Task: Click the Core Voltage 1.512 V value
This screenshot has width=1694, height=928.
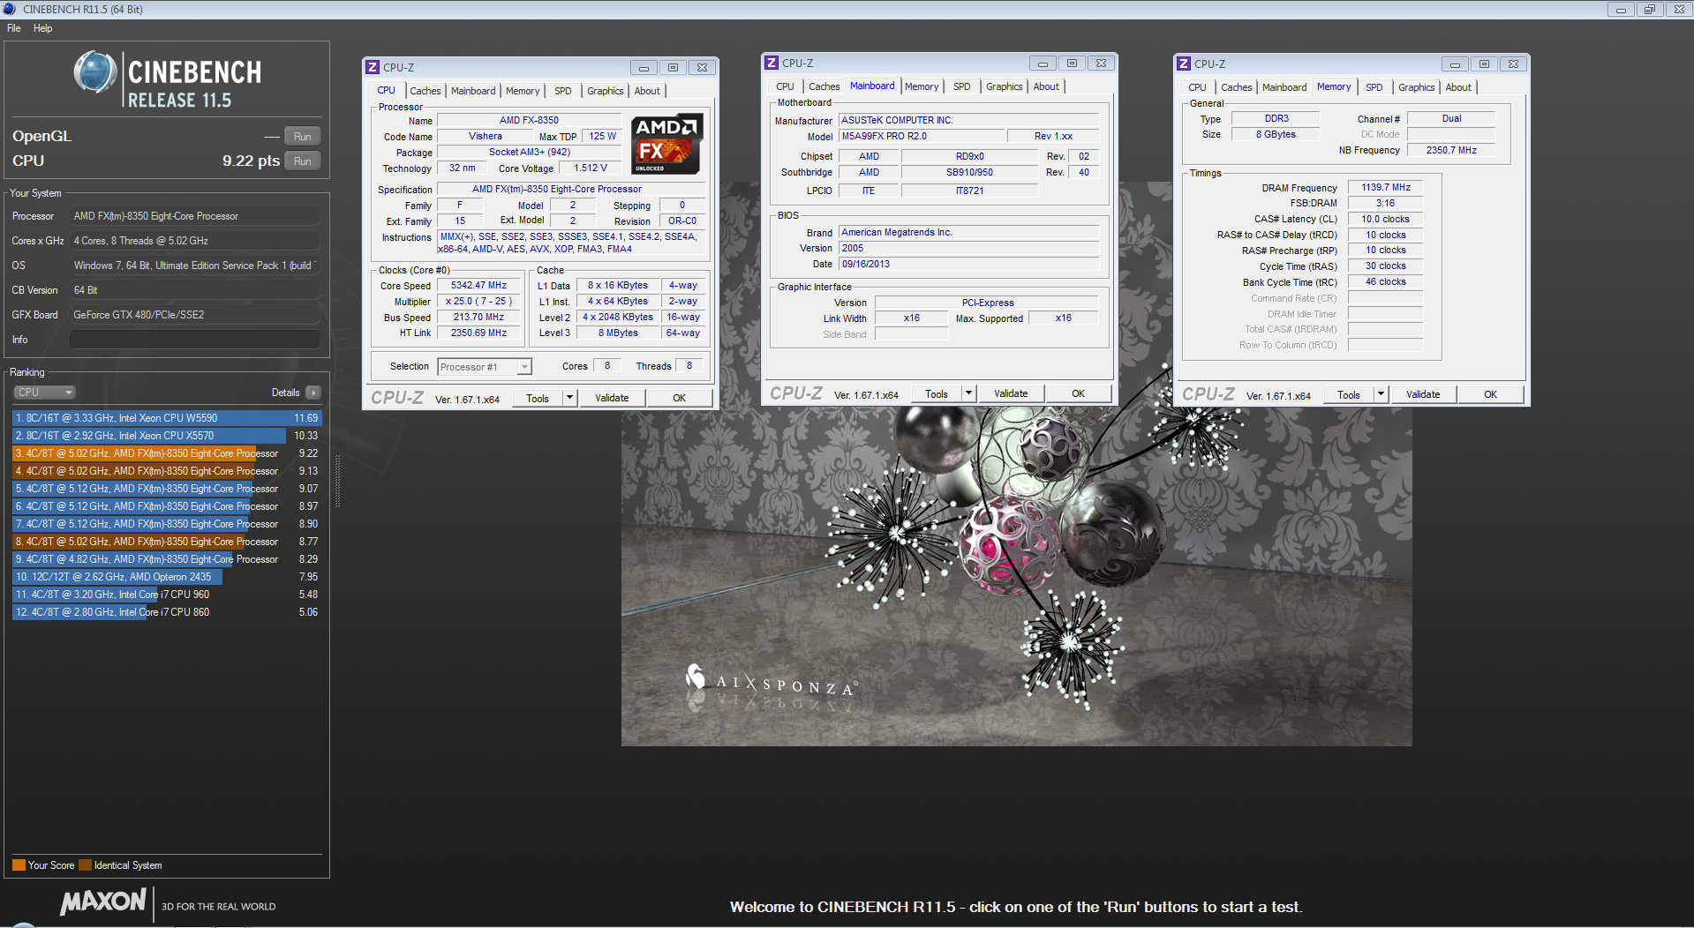Action: click(591, 168)
